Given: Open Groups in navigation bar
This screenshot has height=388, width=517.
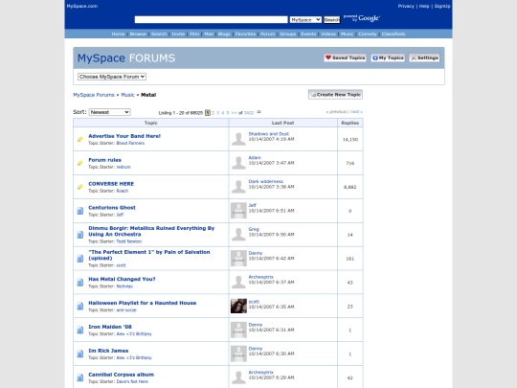Looking at the screenshot, I should click(288, 34).
